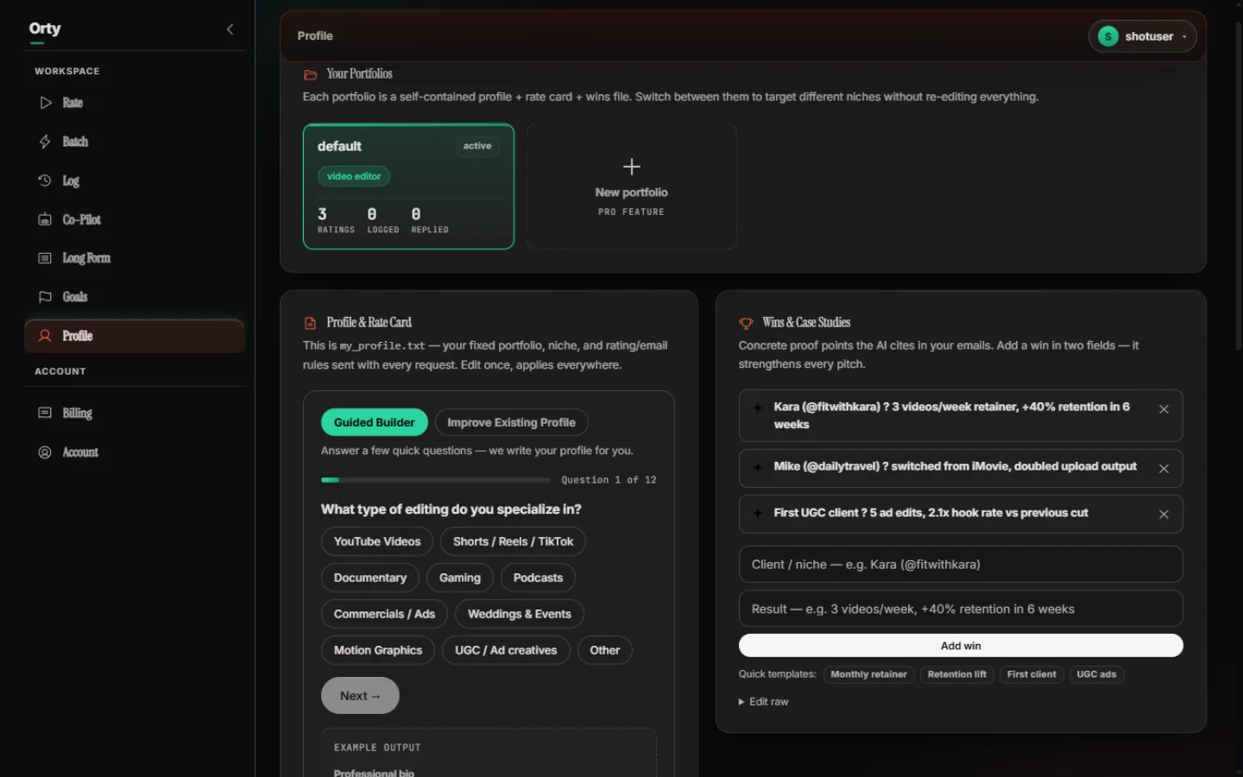Switch to the Guided Builder tab

pyautogui.click(x=375, y=422)
